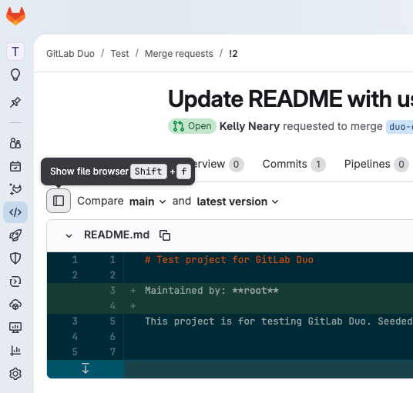413x393 pixels.
Task: Open the Code section icon
Action: (15, 212)
